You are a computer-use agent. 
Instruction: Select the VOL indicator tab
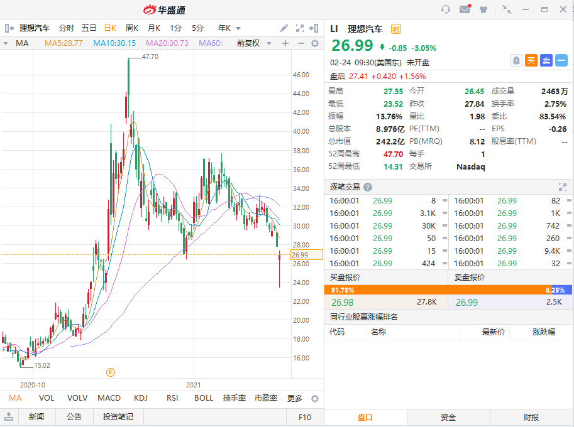coord(47,398)
